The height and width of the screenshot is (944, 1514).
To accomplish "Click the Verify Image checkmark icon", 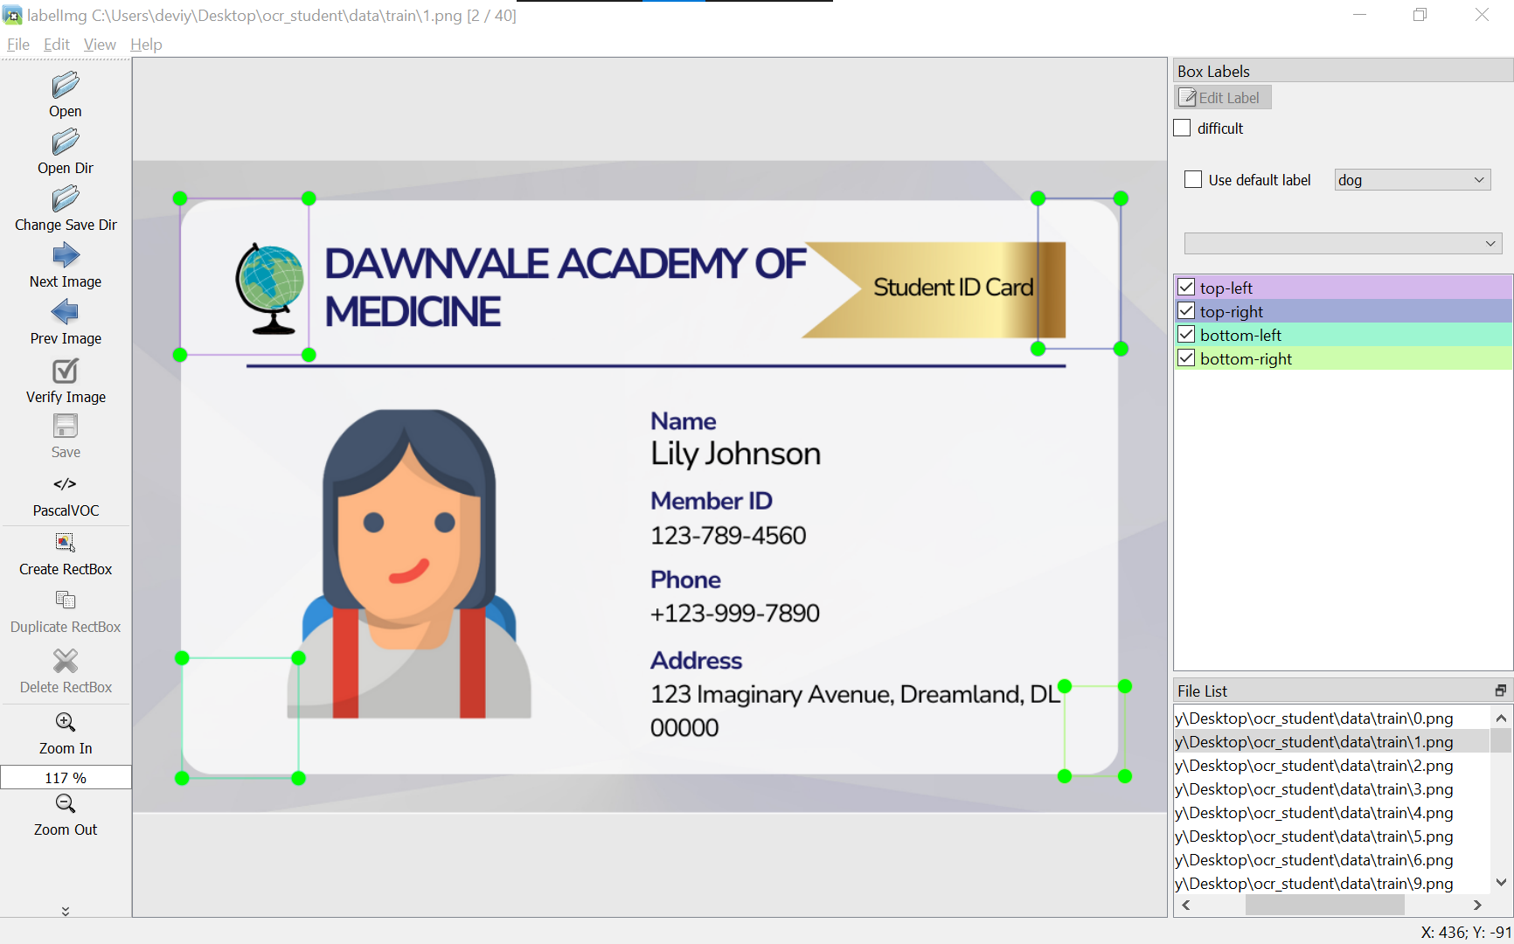I will click(66, 371).
